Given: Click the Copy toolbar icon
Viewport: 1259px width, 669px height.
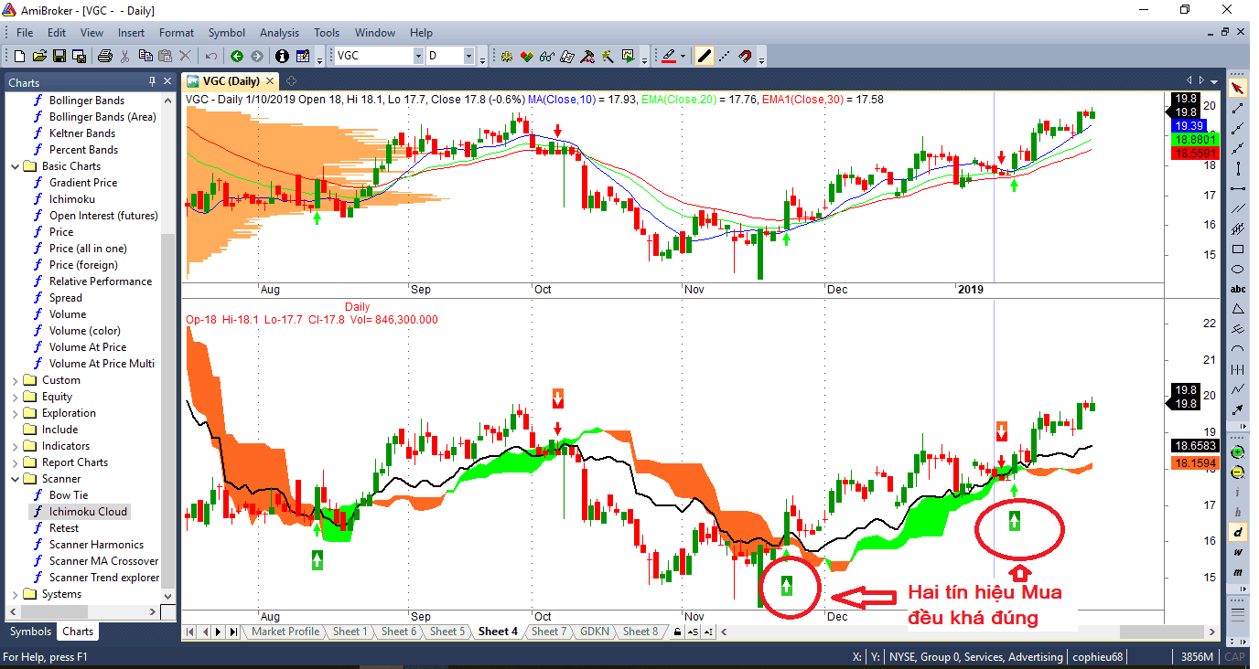Looking at the screenshot, I should [x=145, y=56].
